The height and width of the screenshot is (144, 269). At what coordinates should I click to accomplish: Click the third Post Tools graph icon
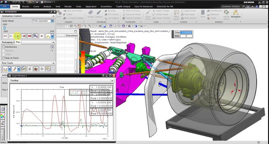click(24, 69)
